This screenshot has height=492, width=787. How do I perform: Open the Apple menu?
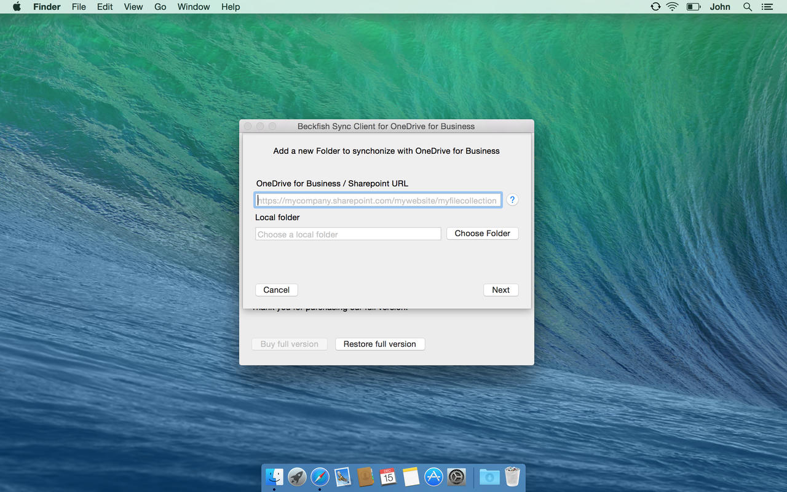tap(17, 7)
